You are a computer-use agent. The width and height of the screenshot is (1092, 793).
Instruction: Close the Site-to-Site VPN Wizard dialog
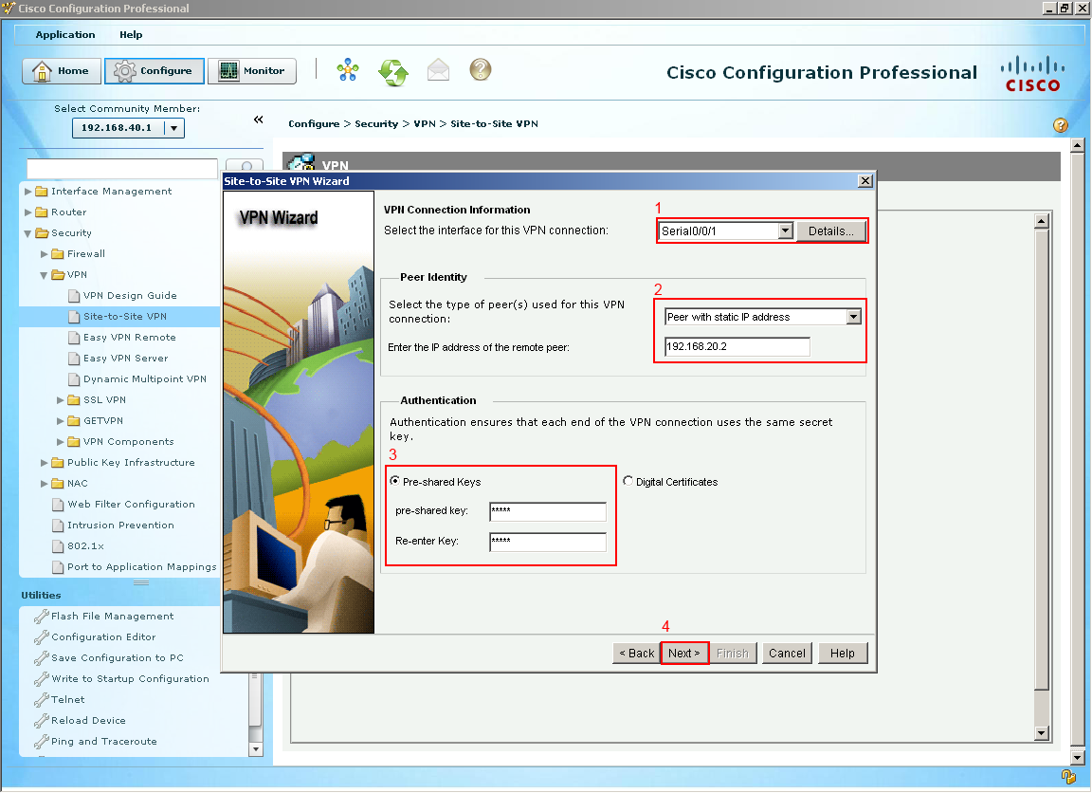864,182
